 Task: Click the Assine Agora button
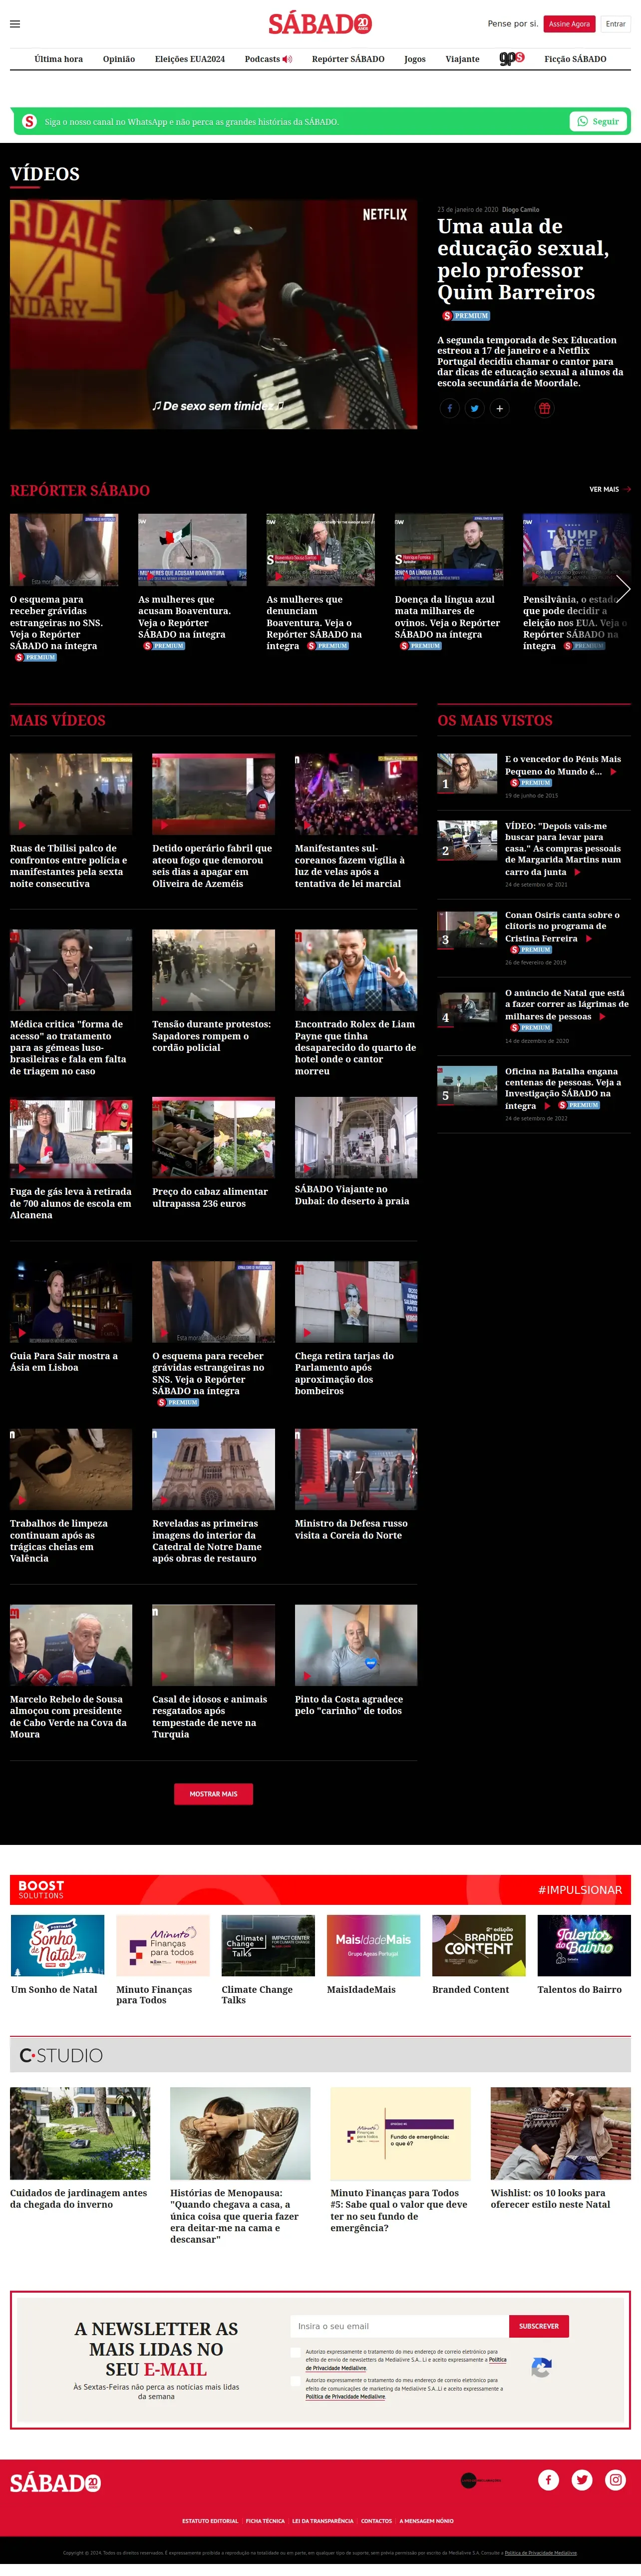click(x=569, y=23)
